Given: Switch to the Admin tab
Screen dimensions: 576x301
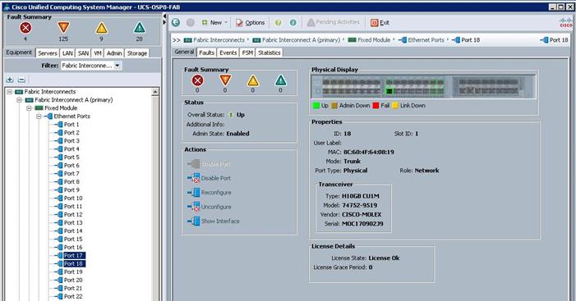Looking at the screenshot, I should pyautogui.click(x=114, y=53).
